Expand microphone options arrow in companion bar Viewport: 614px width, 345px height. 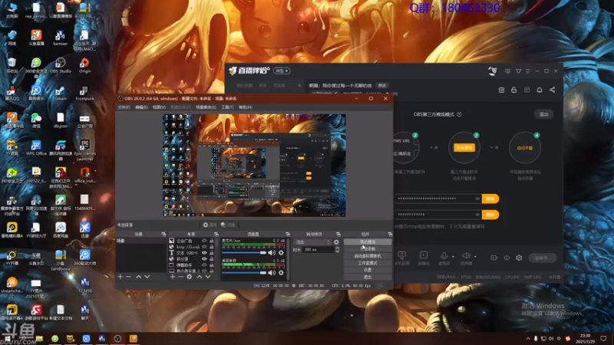coord(453,257)
